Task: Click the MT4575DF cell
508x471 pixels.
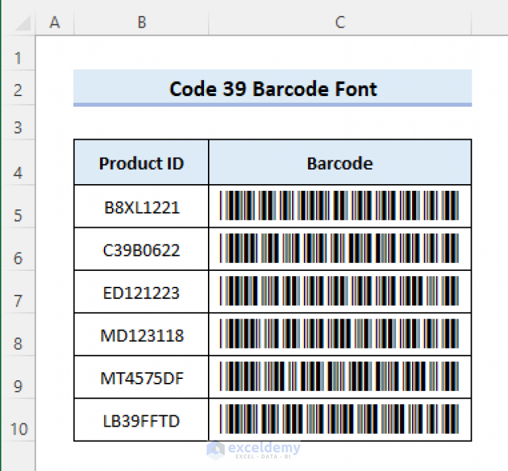Action: coord(141,378)
